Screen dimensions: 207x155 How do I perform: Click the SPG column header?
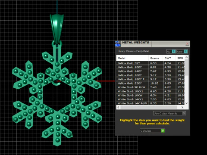point(180,58)
